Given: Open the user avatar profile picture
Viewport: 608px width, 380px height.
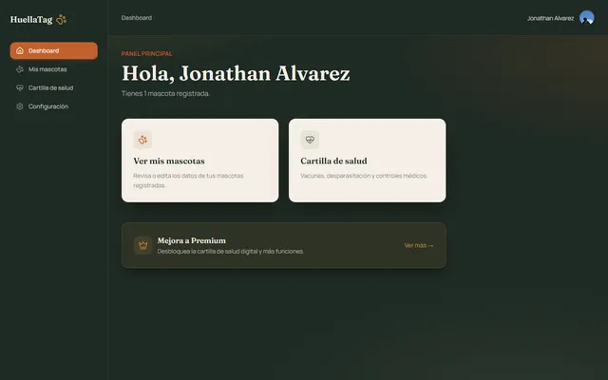Looking at the screenshot, I should 587,18.
